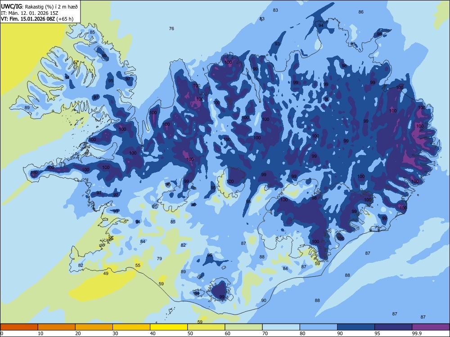This screenshot has height=337, width=450.
Task: Click the '30' legend tick label
Action: pos(115,333)
